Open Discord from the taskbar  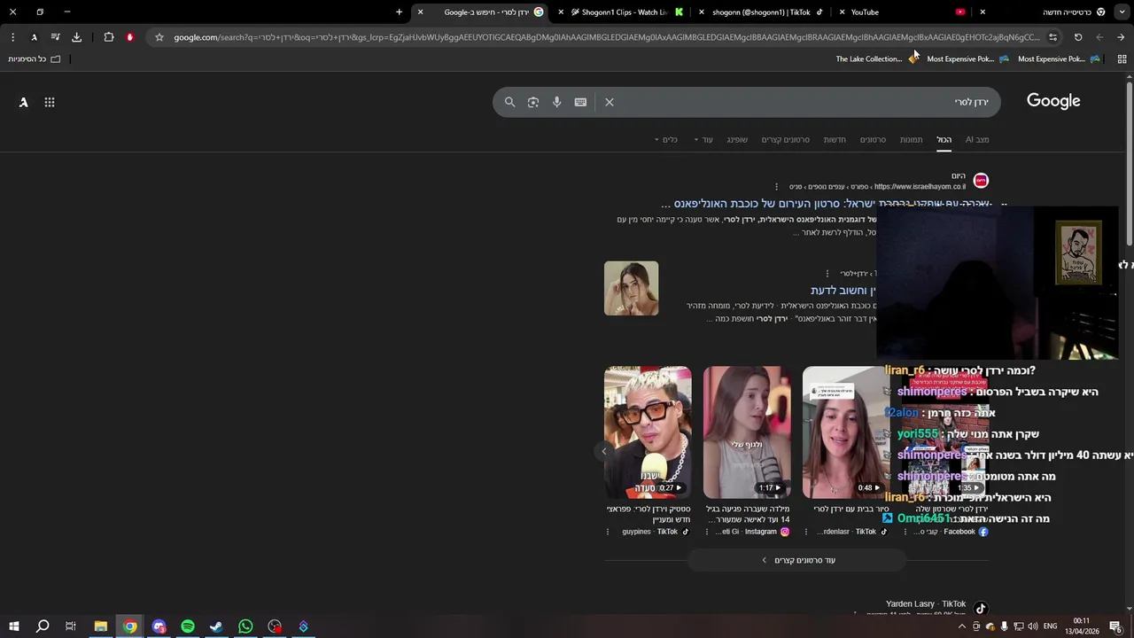(159, 626)
